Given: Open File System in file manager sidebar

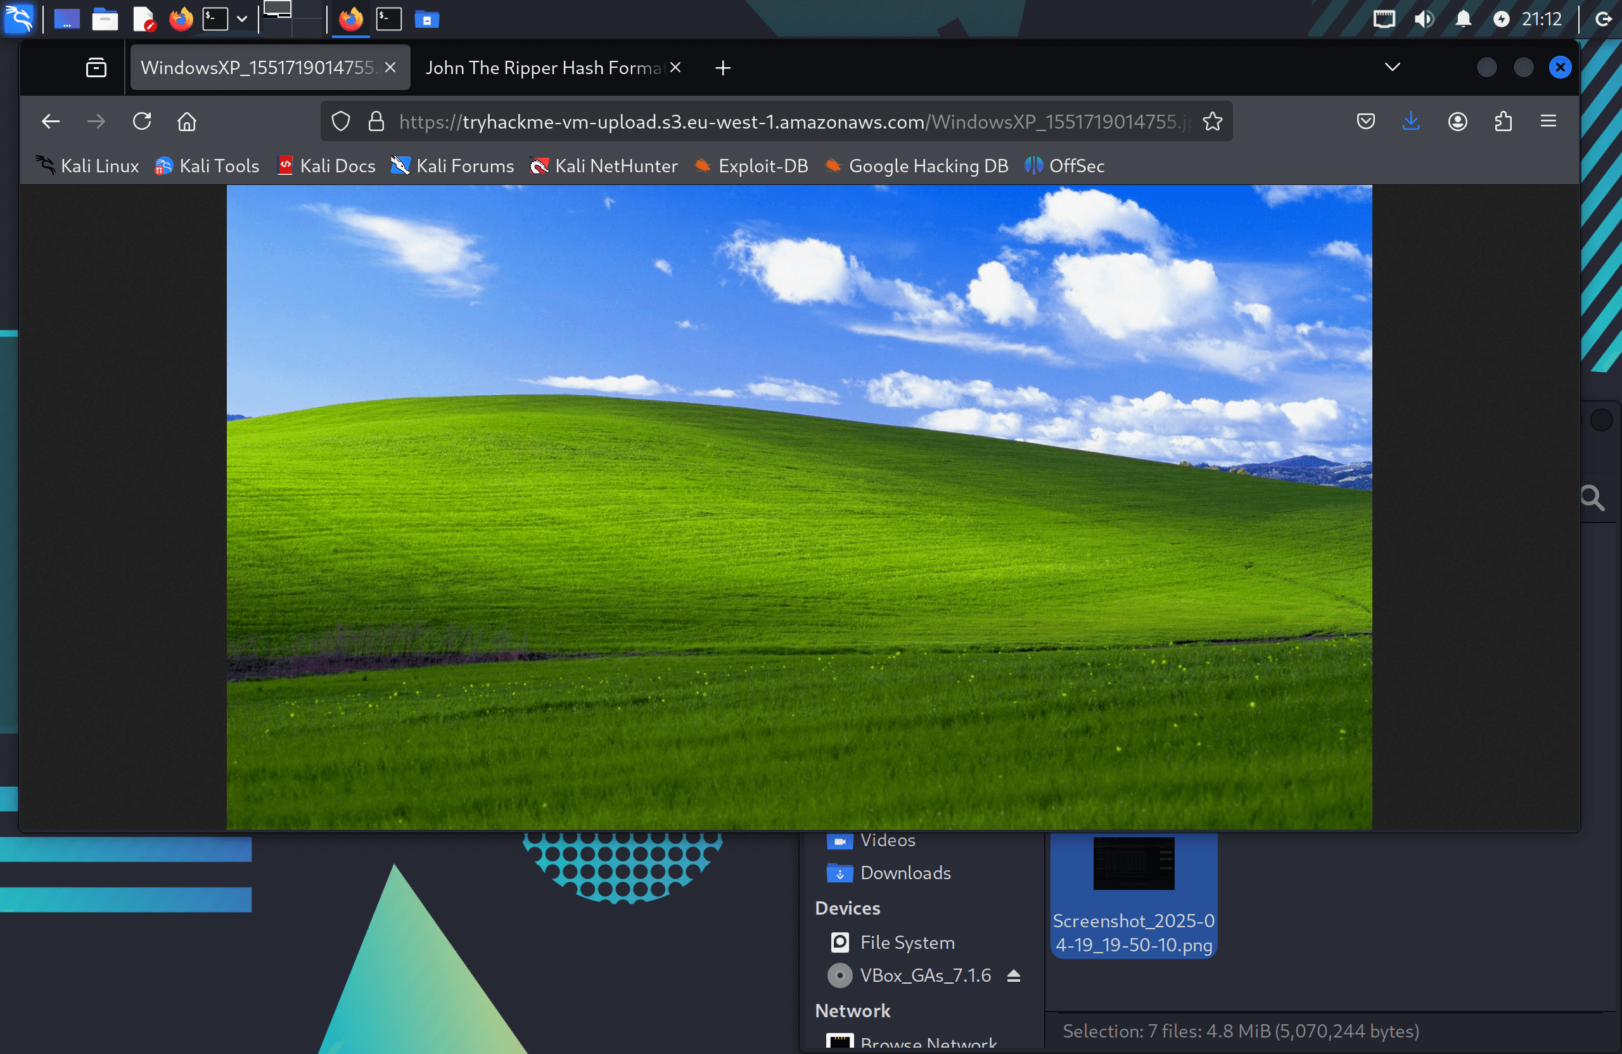Looking at the screenshot, I should tap(891, 943).
